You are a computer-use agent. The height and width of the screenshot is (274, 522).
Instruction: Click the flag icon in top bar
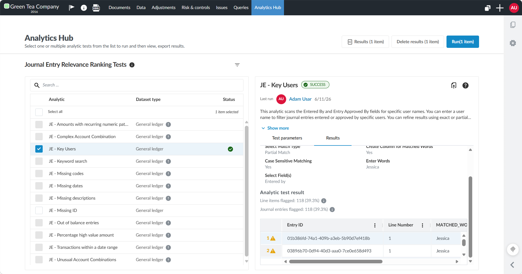(72, 7)
